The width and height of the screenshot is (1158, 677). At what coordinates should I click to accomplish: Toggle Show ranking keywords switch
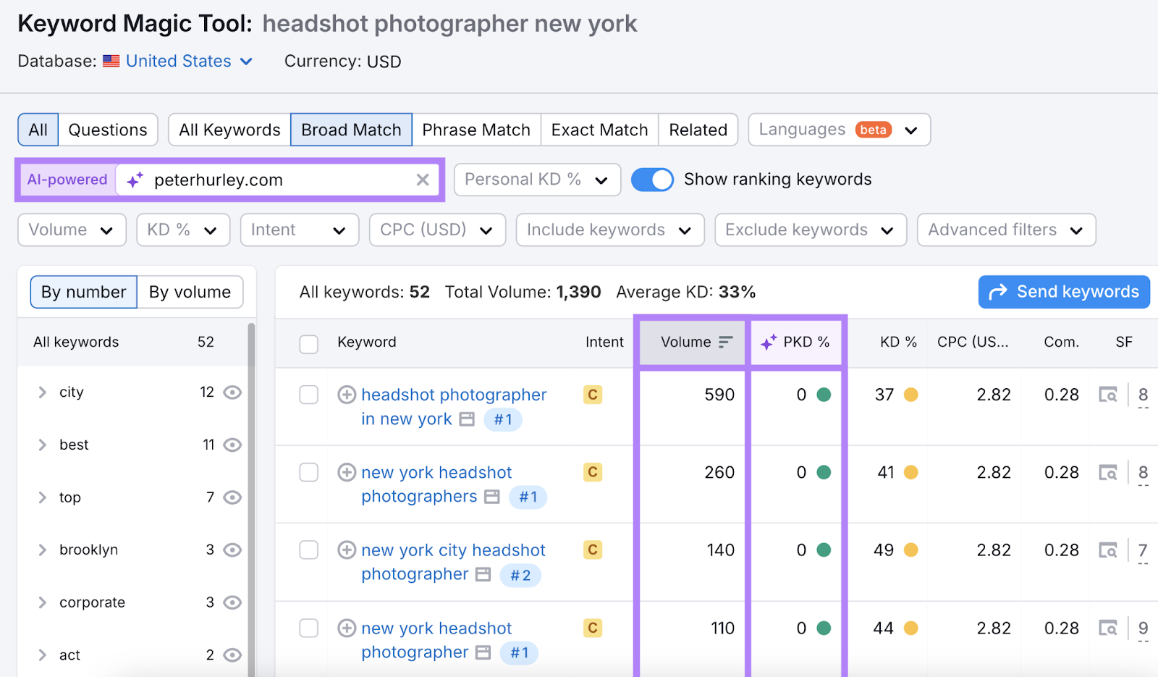click(x=652, y=180)
